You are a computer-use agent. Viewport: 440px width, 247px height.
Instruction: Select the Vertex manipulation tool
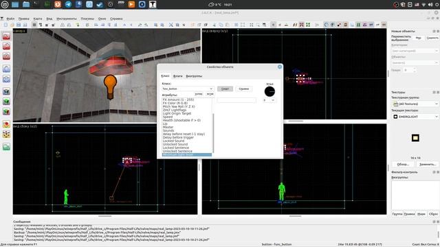coord(6,134)
